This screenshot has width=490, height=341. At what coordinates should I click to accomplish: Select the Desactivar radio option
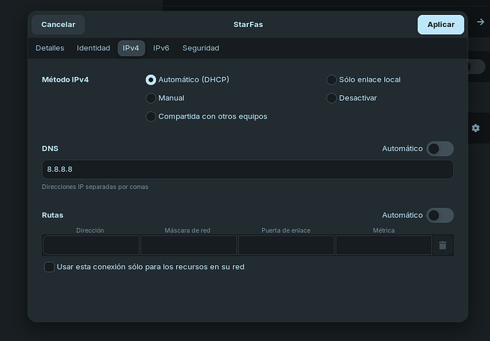point(332,98)
